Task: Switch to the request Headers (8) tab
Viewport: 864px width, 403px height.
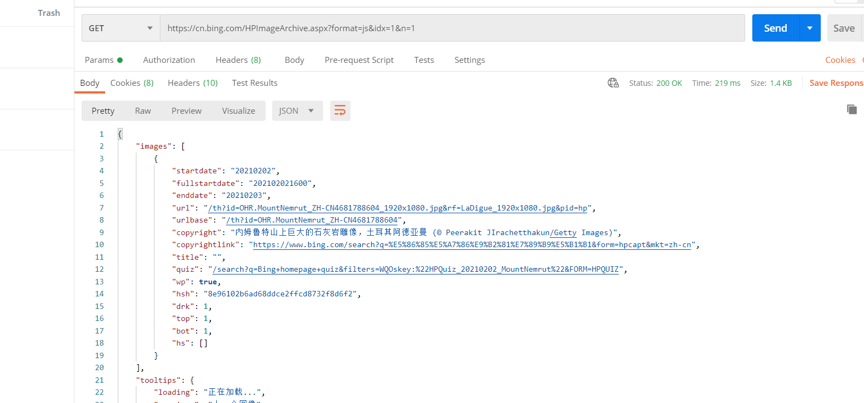Action: coord(238,60)
